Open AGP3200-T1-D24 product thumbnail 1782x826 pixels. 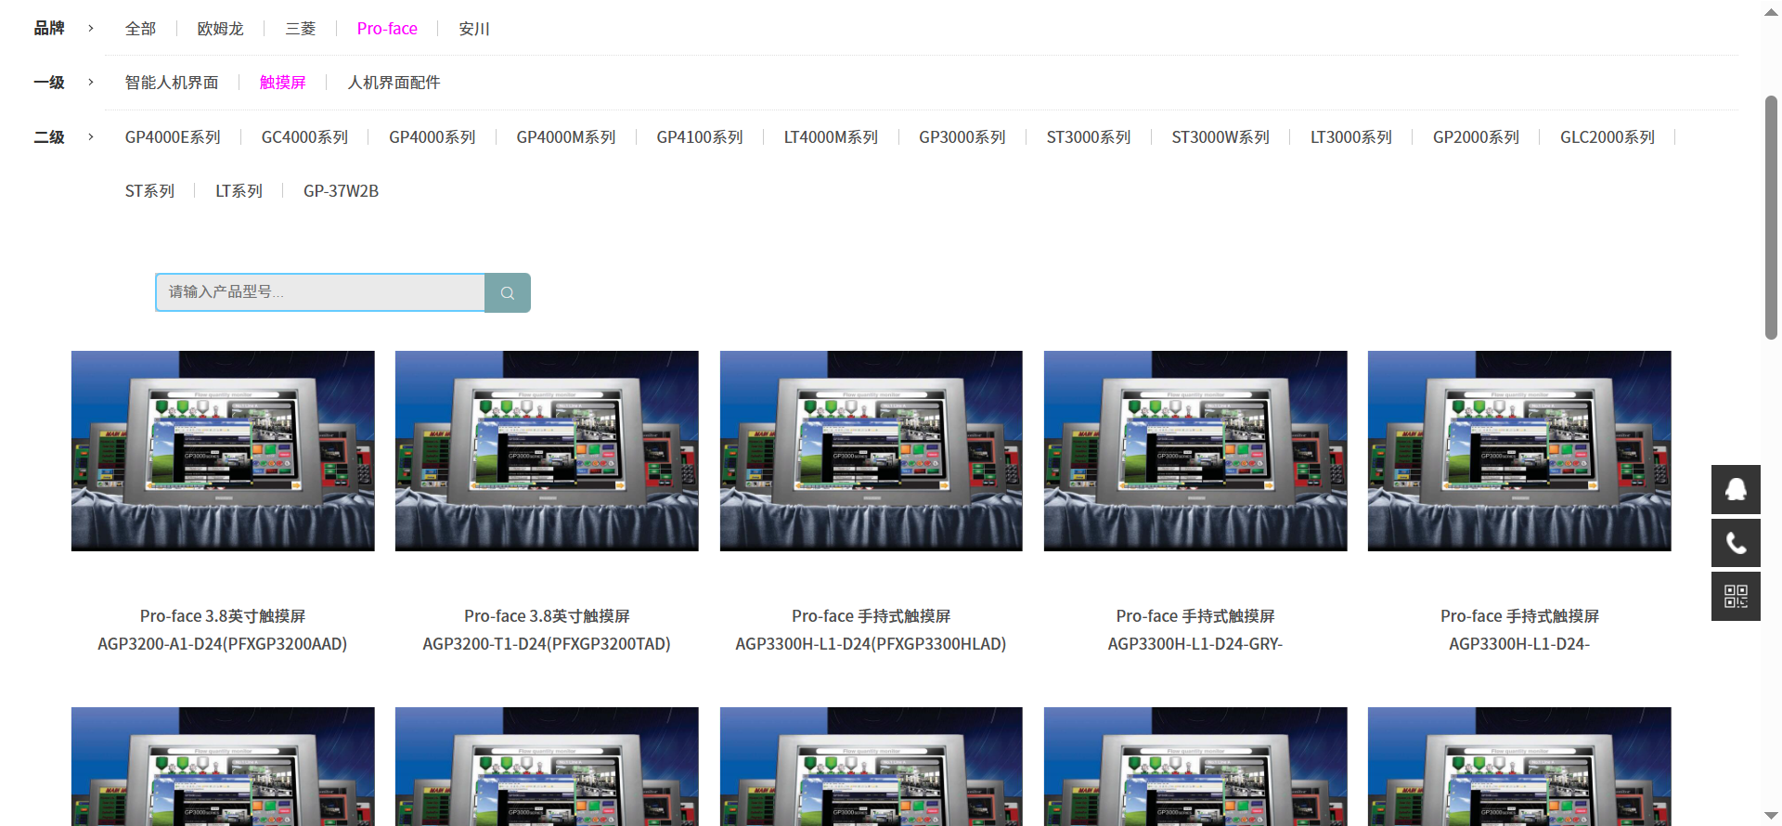(x=547, y=451)
